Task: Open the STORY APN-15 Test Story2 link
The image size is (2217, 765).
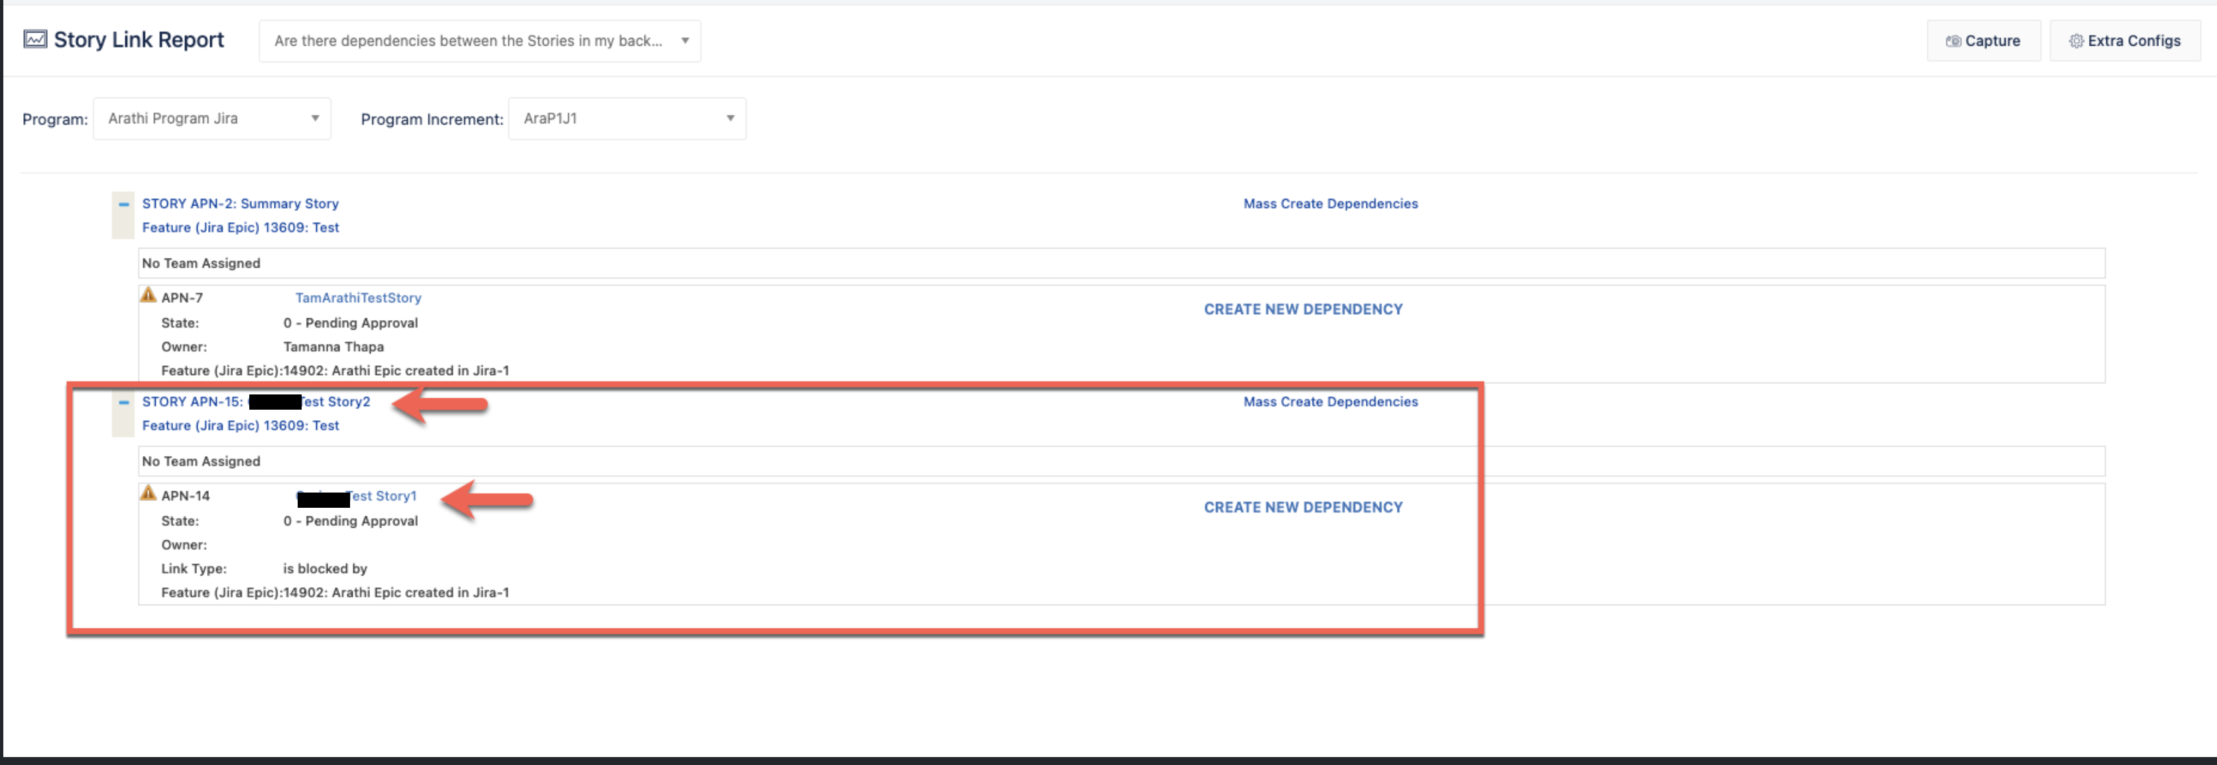Action: click(x=335, y=402)
